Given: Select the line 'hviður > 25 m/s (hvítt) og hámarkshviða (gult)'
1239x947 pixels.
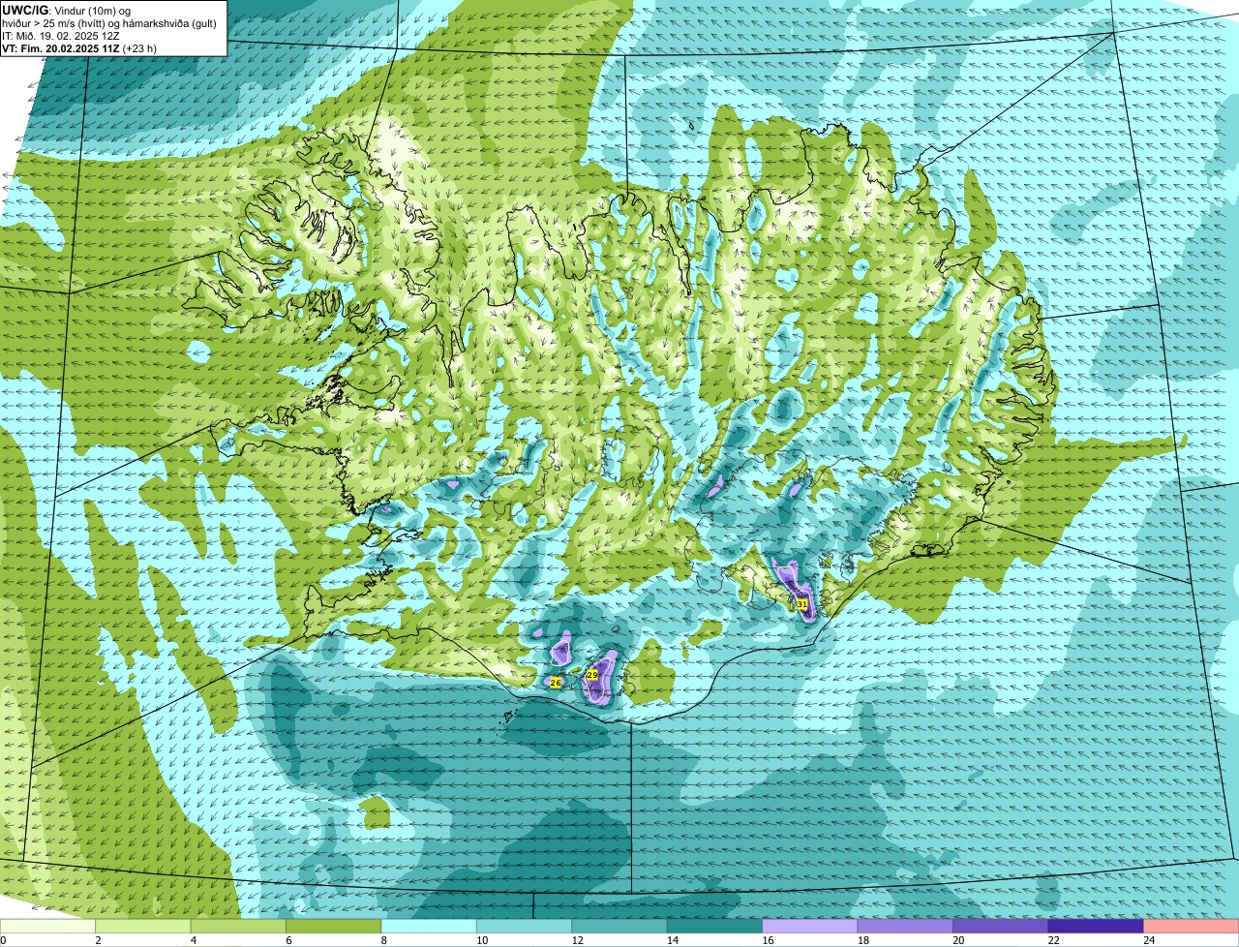Looking at the screenshot, I should coord(109,23).
